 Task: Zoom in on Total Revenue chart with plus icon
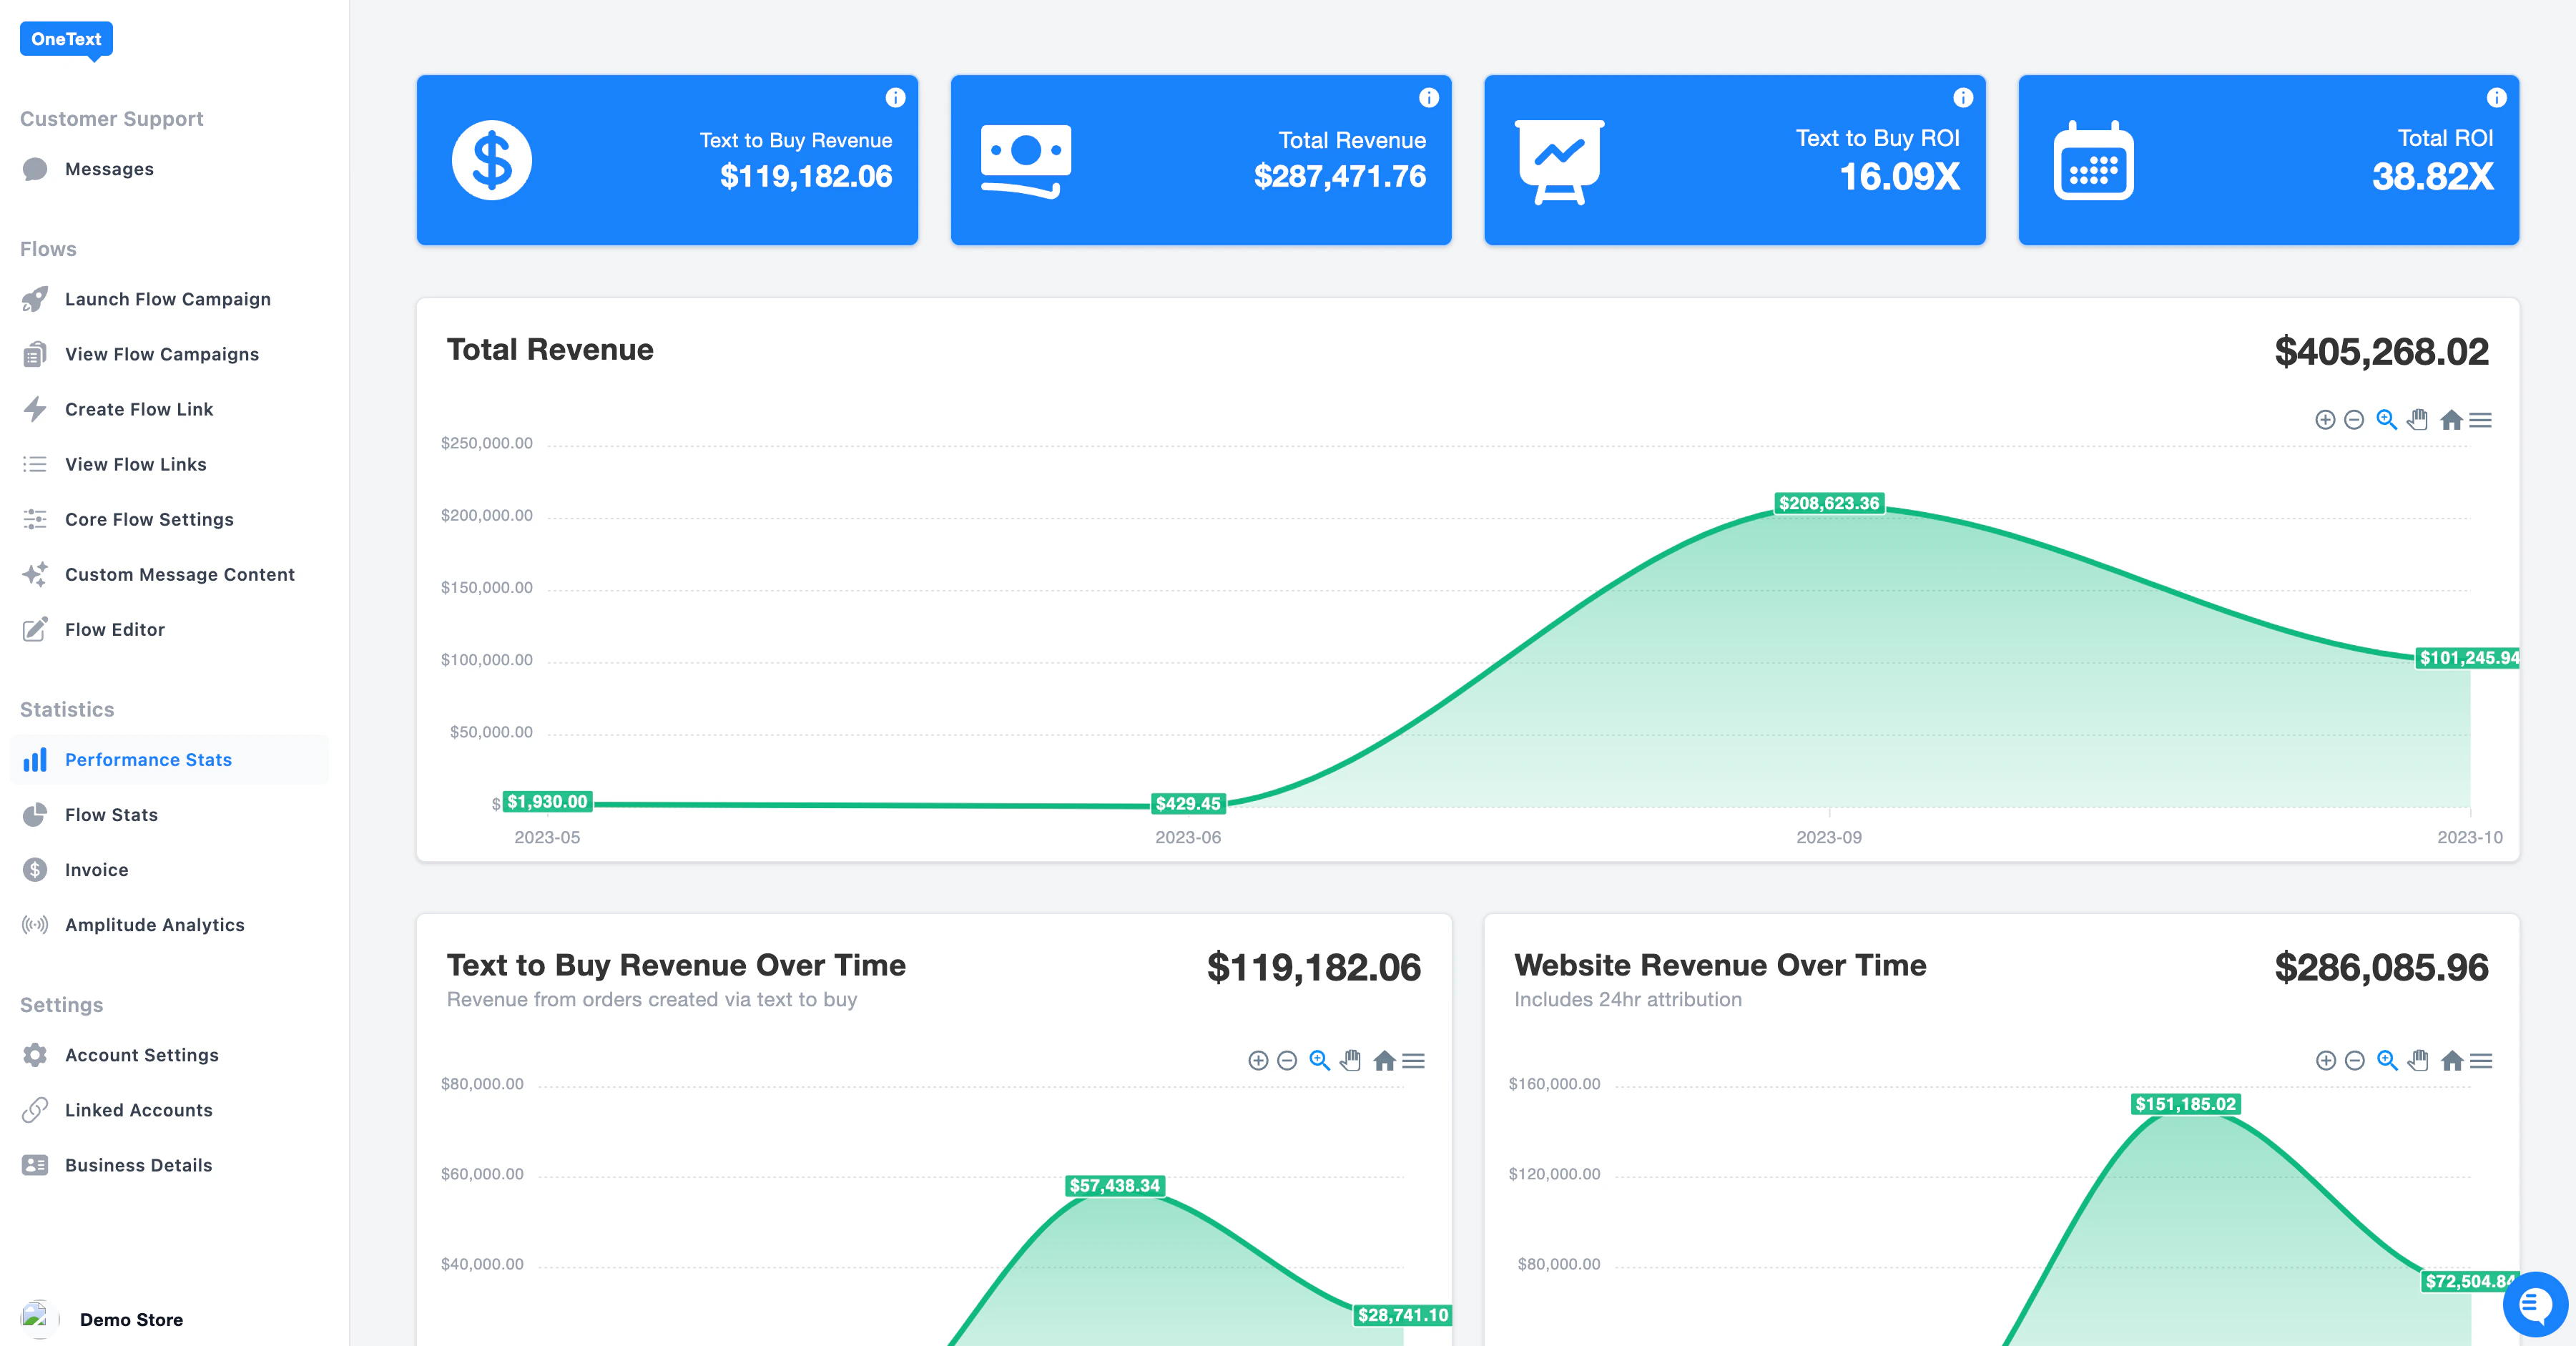click(x=2325, y=420)
